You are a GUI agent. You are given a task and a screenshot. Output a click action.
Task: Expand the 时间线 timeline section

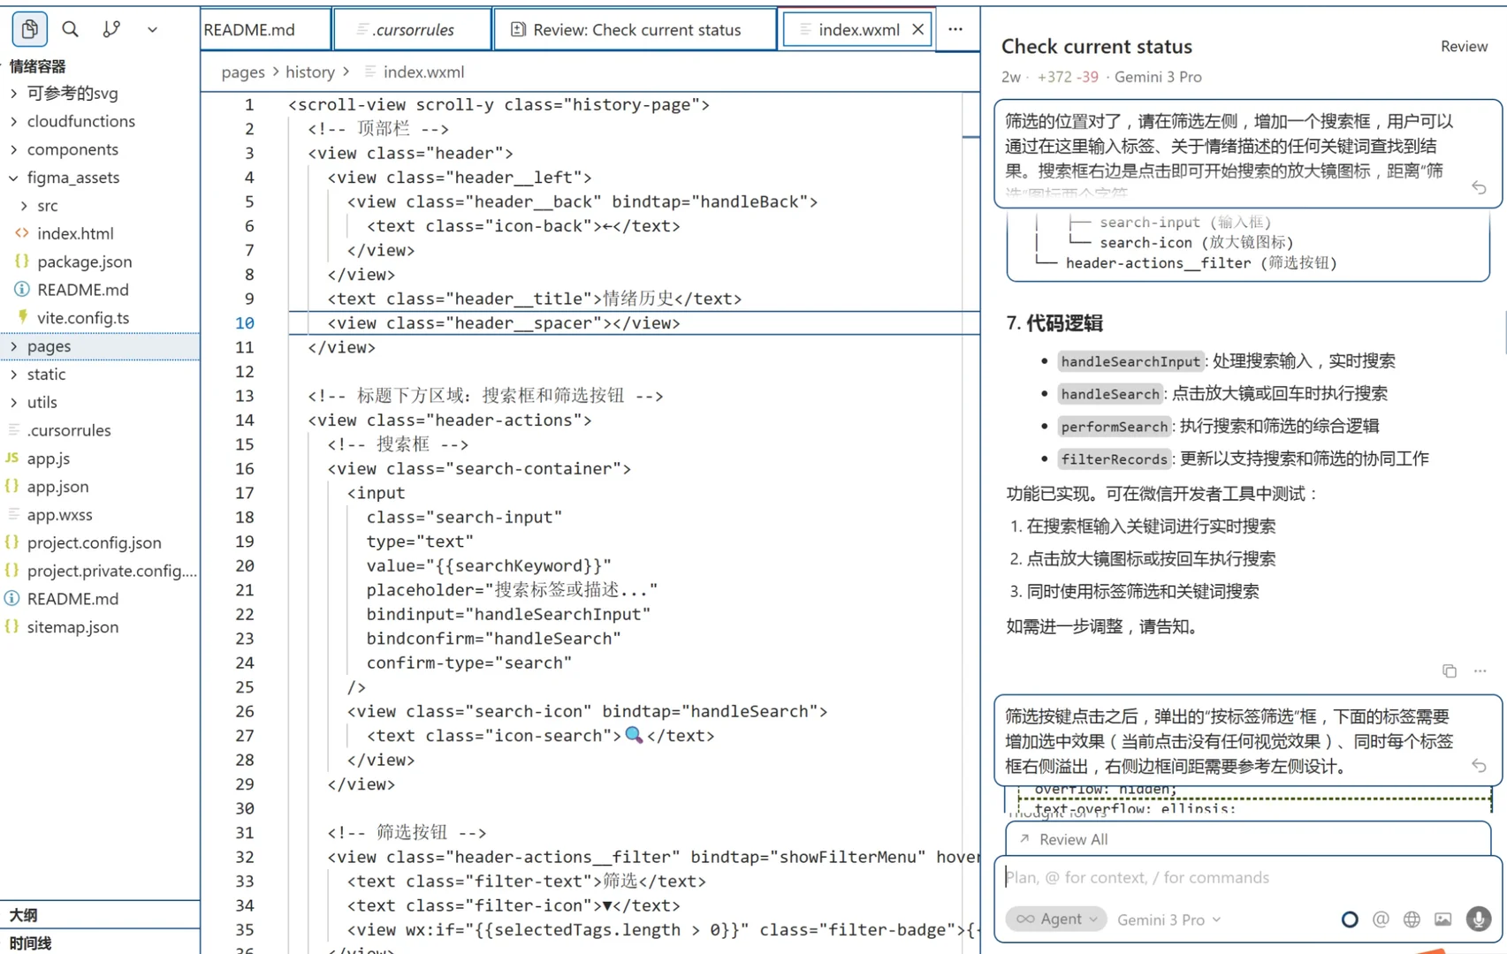[x=100, y=943]
